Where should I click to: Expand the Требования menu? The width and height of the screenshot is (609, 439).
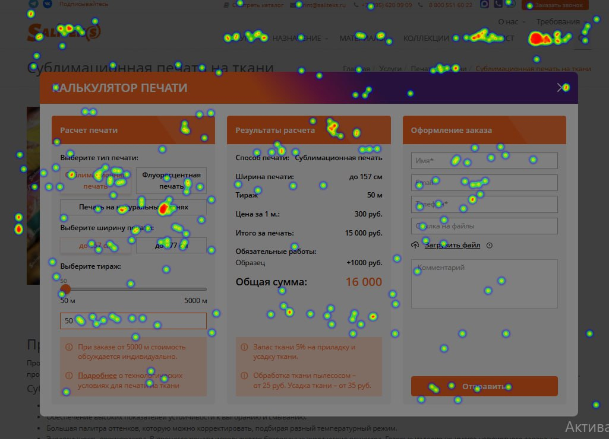pyautogui.click(x=561, y=22)
